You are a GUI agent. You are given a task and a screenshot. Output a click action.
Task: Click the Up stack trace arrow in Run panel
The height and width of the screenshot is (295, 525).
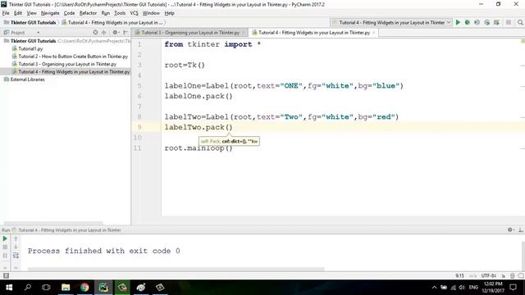pos(16,238)
